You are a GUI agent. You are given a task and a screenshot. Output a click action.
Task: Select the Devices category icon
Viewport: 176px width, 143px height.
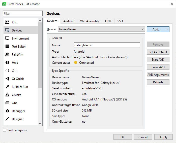point(7,30)
